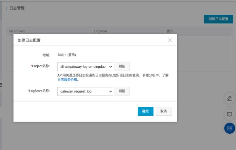236x150 pixels.
Task: Click the pencil edit floating icon
Action: coord(229,98)
